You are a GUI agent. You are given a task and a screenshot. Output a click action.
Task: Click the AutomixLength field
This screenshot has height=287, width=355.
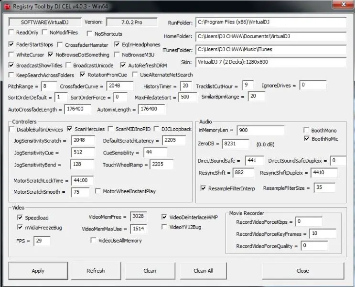tap(151, 109)
